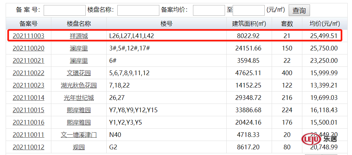This screenshot has width=352, height=155.
Task: Open record link 202110022
Action: [x=29, y=73]
